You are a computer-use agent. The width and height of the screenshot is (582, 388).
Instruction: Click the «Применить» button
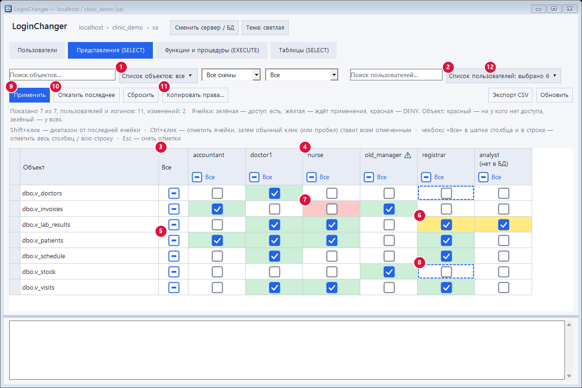(x=29, y=95)
